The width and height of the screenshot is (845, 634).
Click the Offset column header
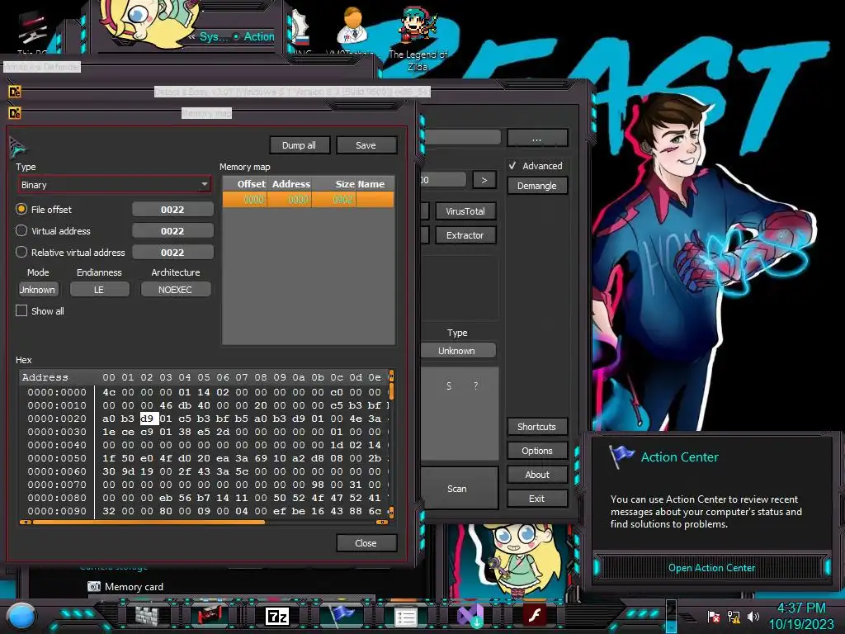(x=245, y=184)
